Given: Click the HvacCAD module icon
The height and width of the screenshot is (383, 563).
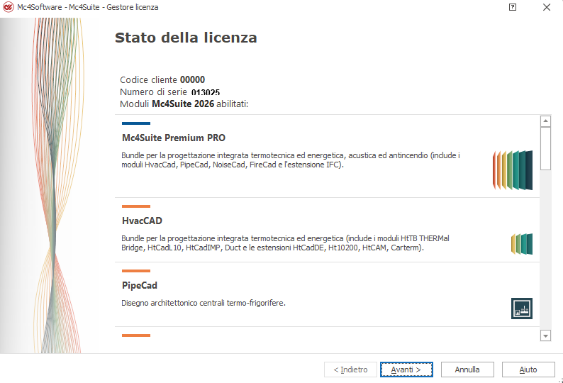Looking at the screenshot, I should [521, 243].
